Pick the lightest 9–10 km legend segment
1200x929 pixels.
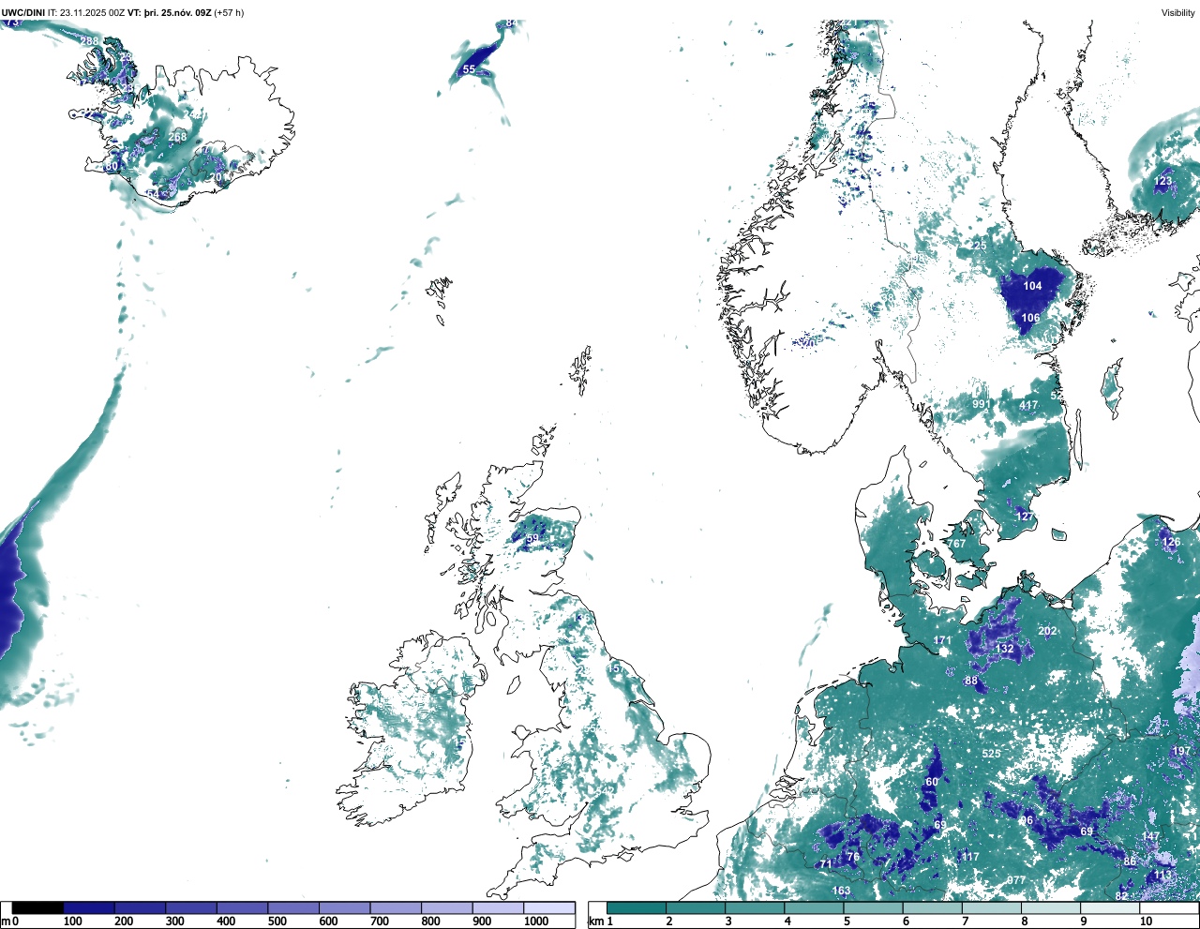(x=1111, y=907)
